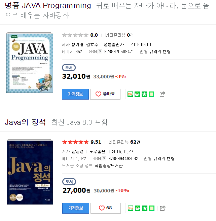Share 명품 JAVA Programming to Naver cafe
Viewport: 216px width, 221px height.
click(137, 94)
